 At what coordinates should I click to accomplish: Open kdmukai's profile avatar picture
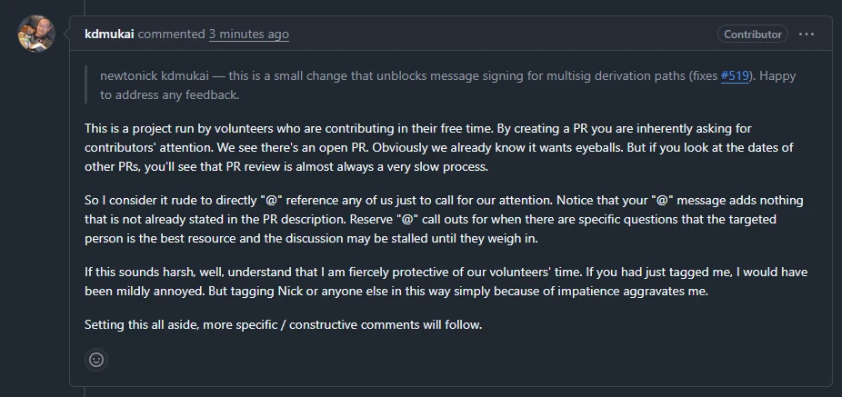[36, 34]
